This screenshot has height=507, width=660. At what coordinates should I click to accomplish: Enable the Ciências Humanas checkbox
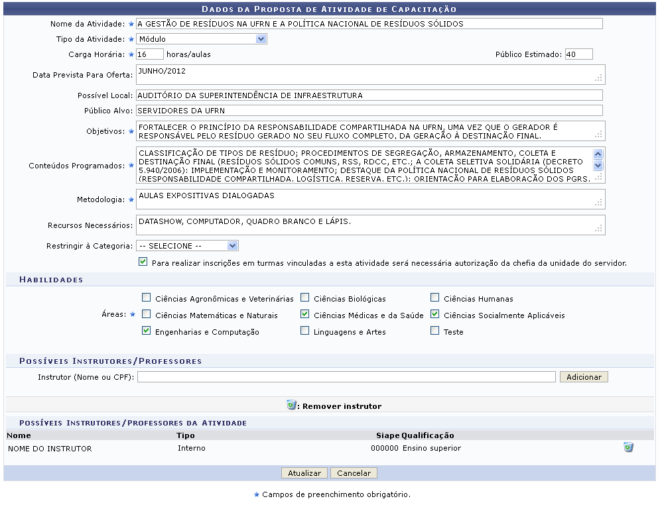tap(435, 298)
